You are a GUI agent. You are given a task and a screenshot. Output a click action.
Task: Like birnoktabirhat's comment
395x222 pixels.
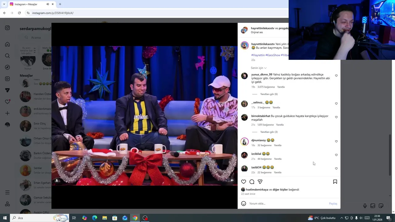[x=336, y=117]
